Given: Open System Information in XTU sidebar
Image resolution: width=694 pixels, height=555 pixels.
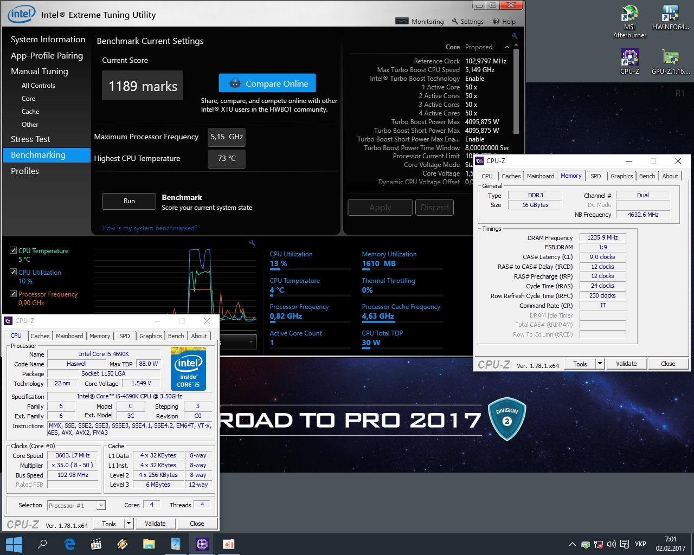Looking at the screenshot, I should [x=48, y=40].
